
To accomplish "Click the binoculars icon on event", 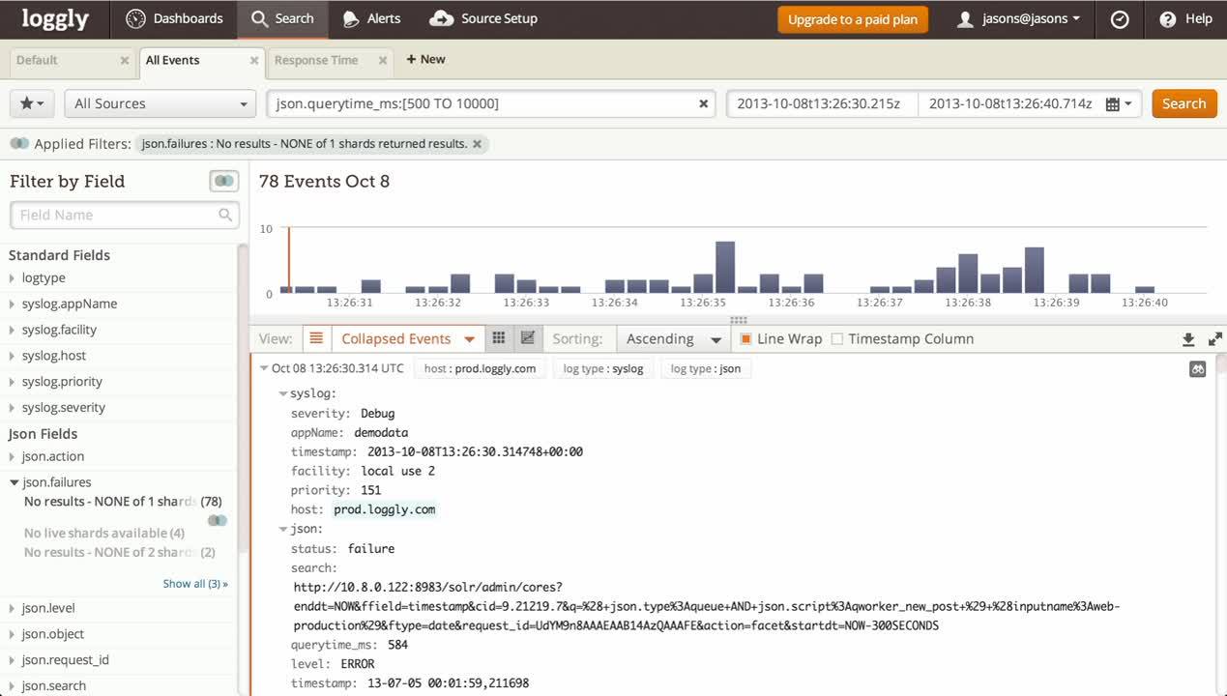I will (1198, 368).
